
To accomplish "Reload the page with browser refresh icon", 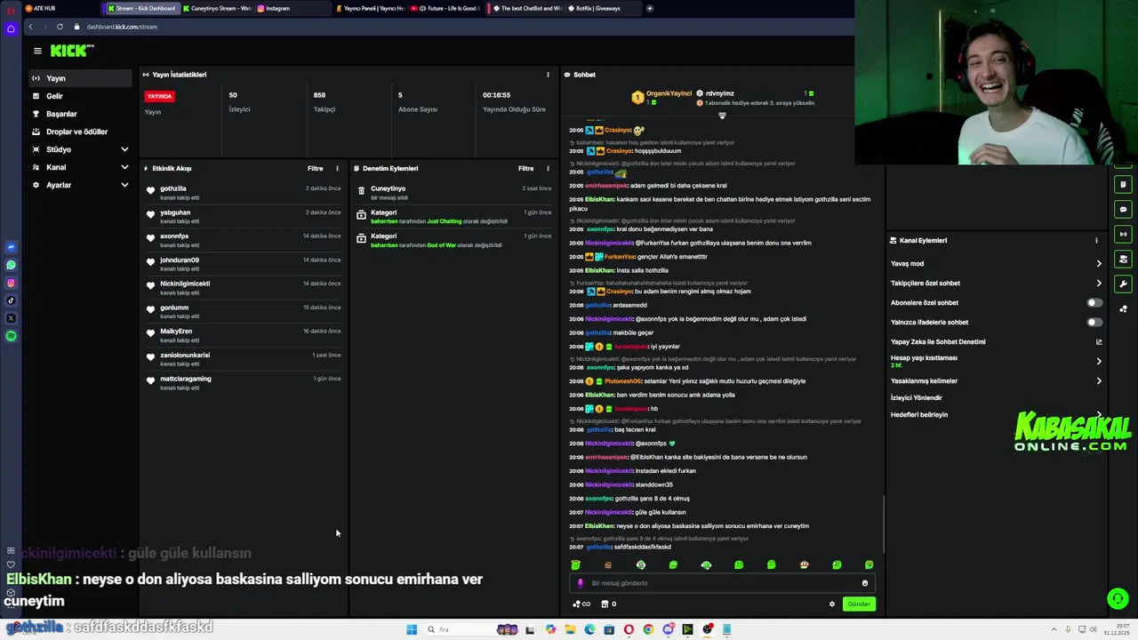I will [60, 27].
